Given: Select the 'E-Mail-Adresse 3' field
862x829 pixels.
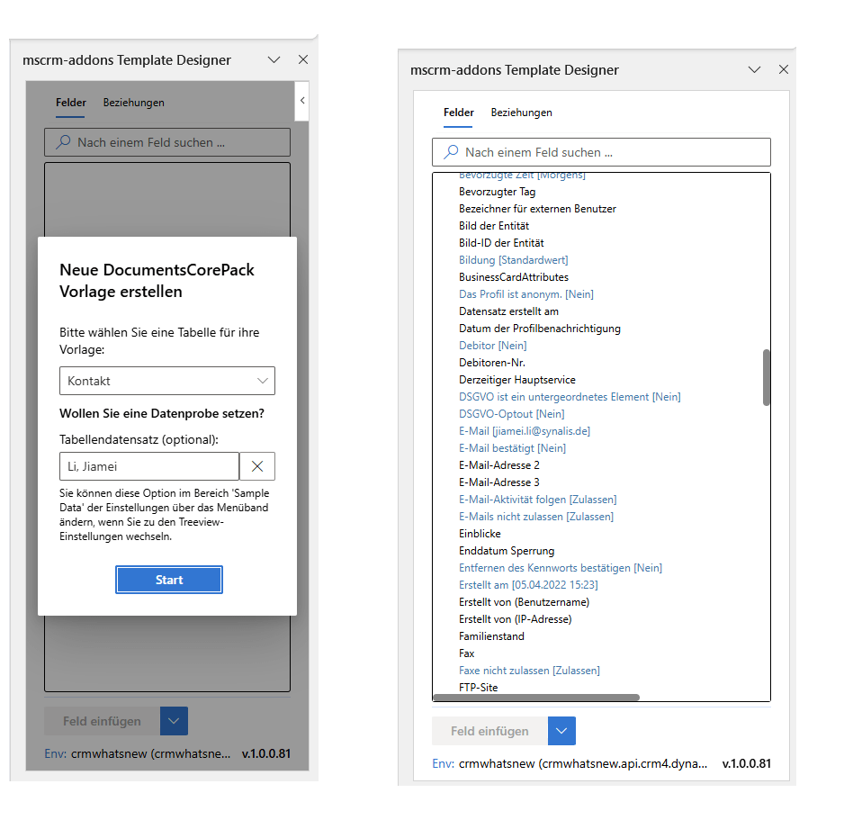Looking at the screenshot, I should point(499,482).
